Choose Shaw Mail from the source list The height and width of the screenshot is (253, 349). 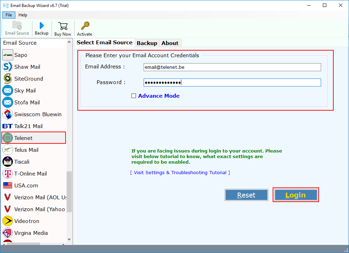pos(27,67)
